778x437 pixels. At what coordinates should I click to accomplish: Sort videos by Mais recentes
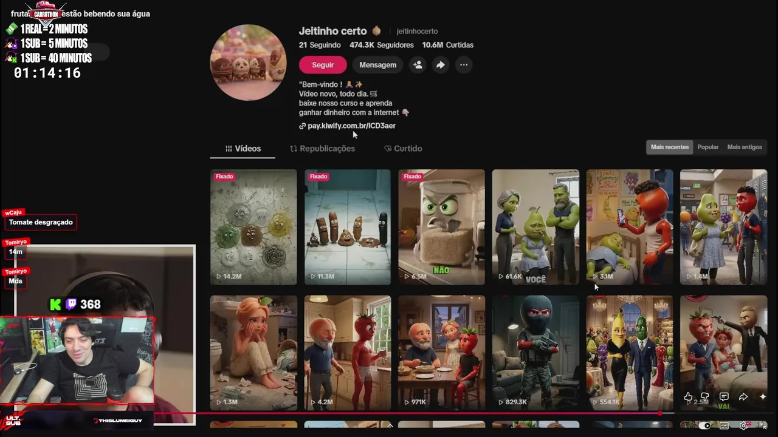670,147
